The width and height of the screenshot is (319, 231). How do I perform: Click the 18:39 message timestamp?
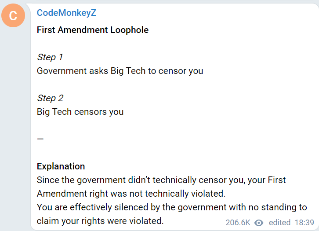pyautogui.click(x=304, y=223)
